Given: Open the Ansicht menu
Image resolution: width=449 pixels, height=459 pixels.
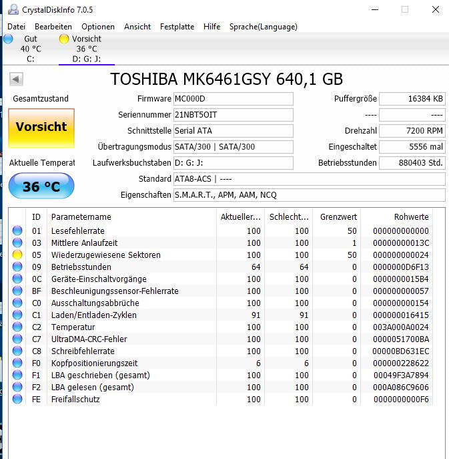Looking at the screenshot, I should tap(137, 27).
